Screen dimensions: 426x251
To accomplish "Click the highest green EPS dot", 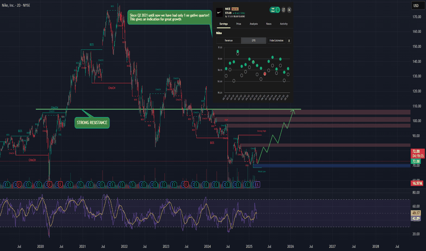I will pos(238,51).
